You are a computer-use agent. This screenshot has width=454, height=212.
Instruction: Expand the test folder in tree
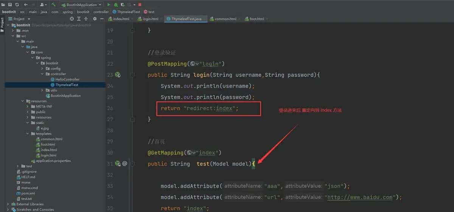18,166
